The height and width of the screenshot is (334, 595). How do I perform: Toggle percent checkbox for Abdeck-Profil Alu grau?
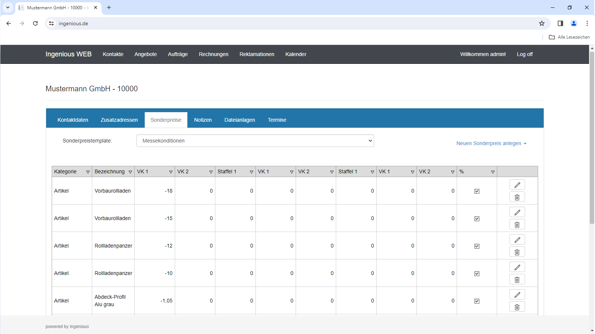tap(477, 301)
